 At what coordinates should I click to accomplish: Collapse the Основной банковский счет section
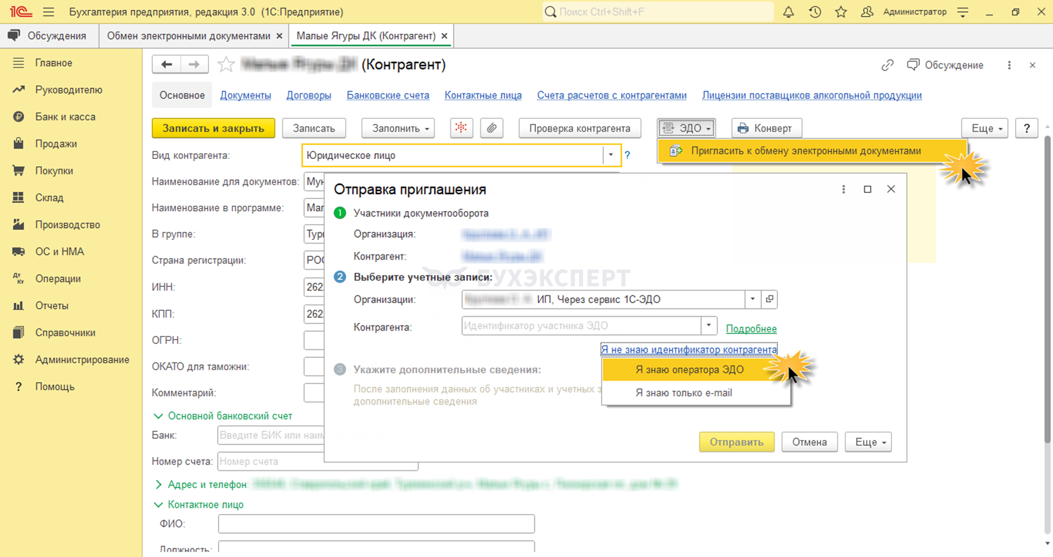coord(158,416)
